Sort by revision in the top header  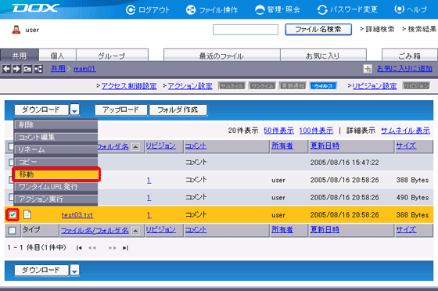(161, 145)
